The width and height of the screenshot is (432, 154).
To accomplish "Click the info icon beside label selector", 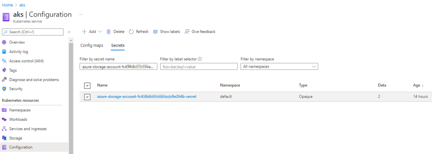I will (x=200, y=59).
